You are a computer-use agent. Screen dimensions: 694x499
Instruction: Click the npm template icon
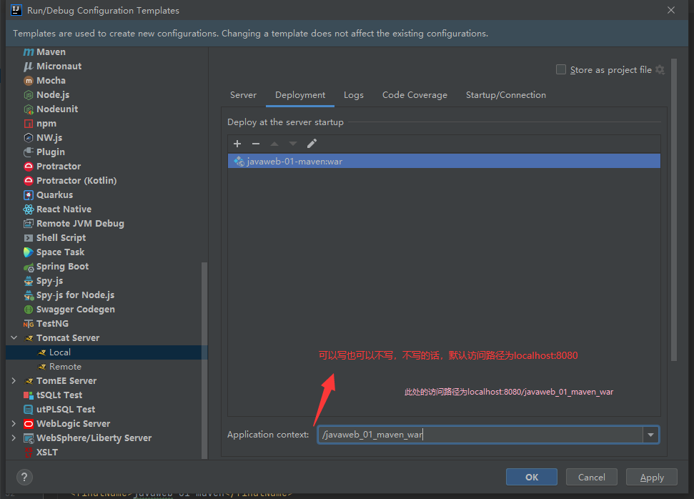pyautogui.click(x=29, y=124)
